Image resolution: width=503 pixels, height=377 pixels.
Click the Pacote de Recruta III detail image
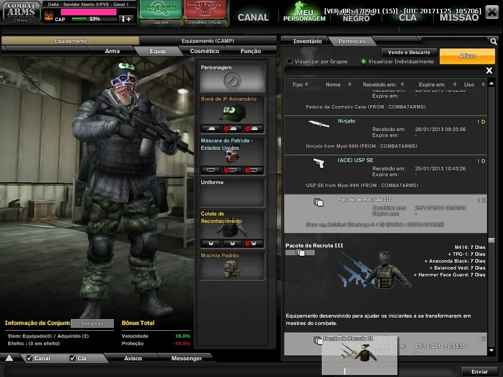(x=374, y=271)
